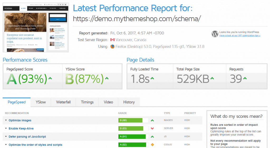Click red down arrow in Enable Keep-Alive row
This screenshot has width=270, height=148.
click(x=152, y=129)
